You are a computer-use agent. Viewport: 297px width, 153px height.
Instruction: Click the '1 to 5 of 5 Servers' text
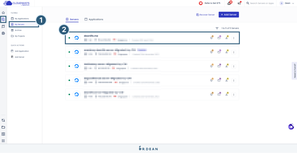tap(230, 28)
